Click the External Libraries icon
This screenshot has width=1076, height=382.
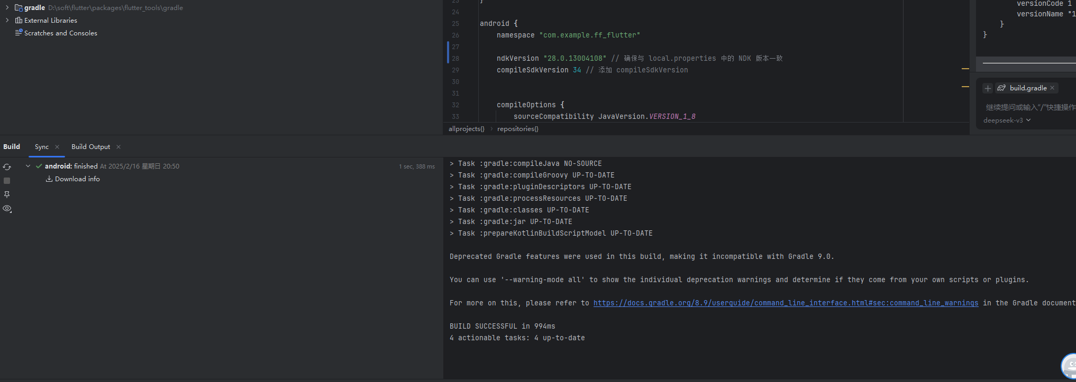pyautogui.click(x=19, y=20)
